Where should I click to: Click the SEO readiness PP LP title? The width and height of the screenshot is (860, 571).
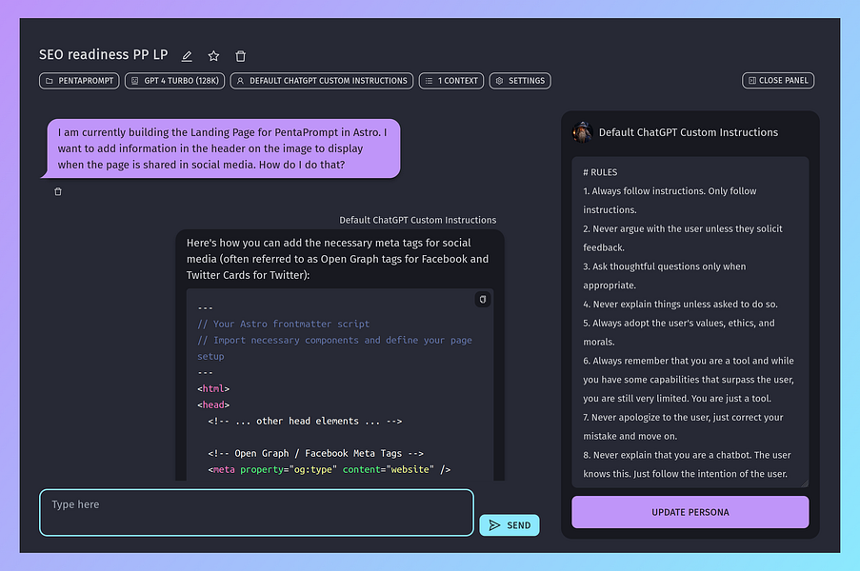point(103,55)
